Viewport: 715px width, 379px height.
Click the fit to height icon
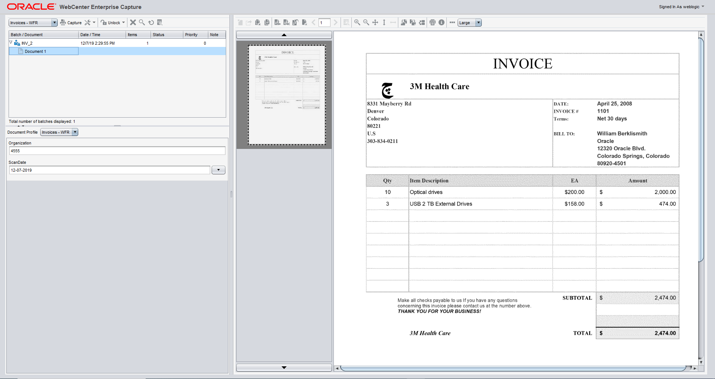tap(384, 22)
